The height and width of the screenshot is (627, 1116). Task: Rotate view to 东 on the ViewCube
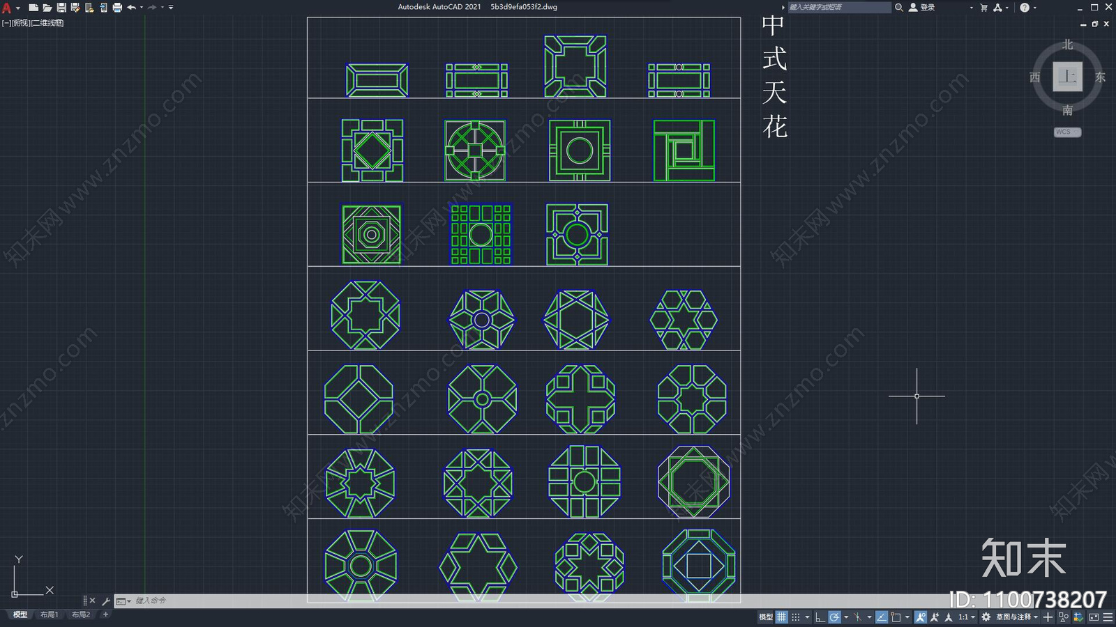pyautogui.click(x=1100, y=77)
